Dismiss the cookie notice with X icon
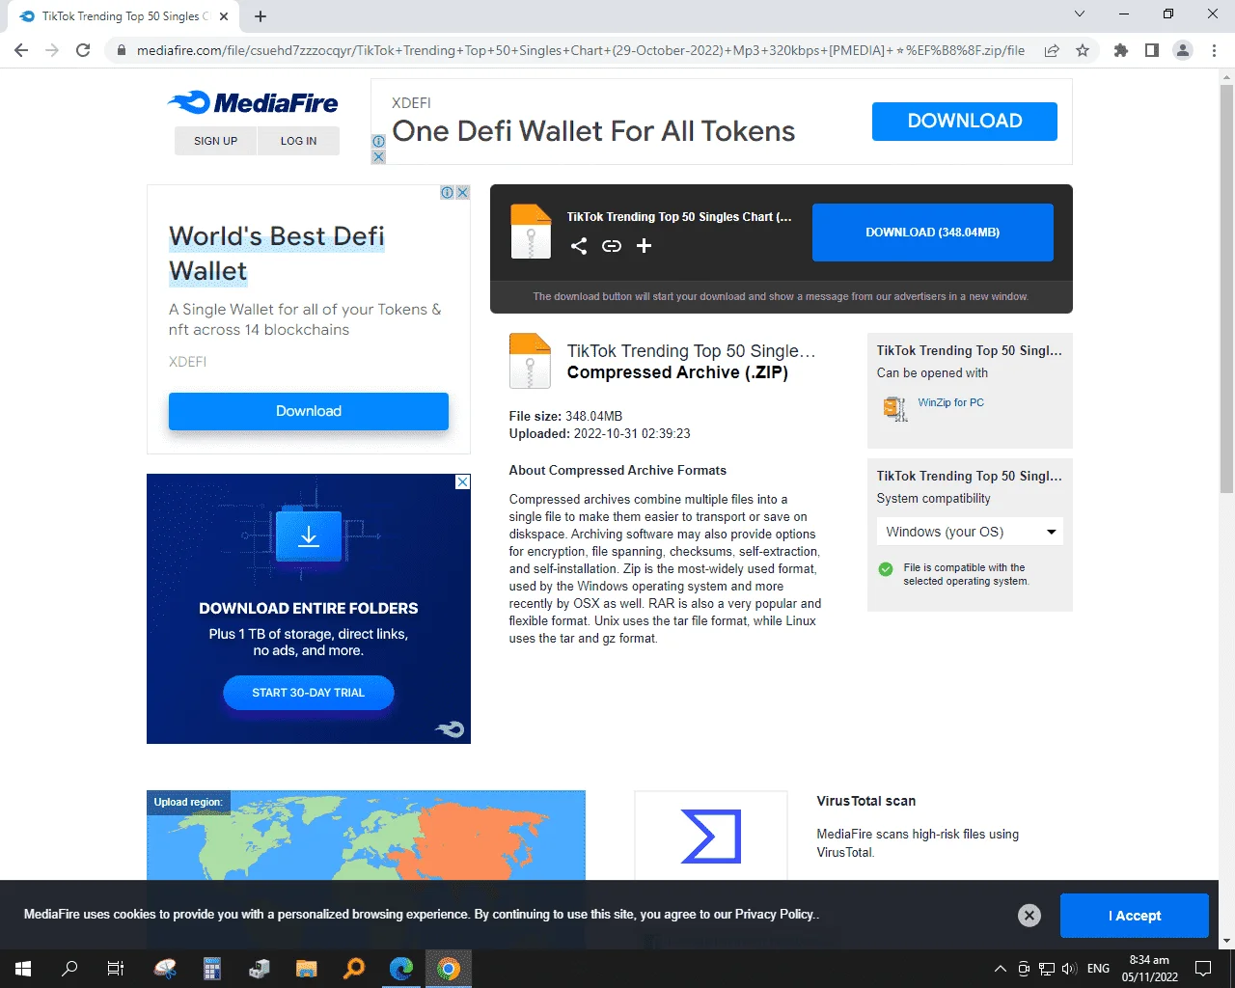The width and height of the screenshot is (1235, 988). [1029, 916]
